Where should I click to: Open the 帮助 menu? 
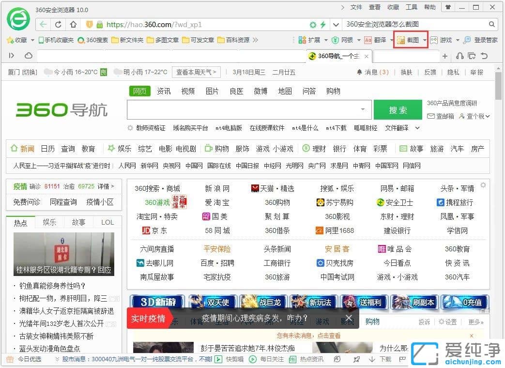(429, 7)
